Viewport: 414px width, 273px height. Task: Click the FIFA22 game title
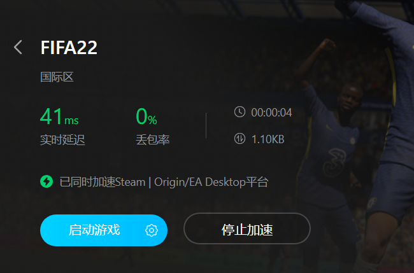point(69,48)
